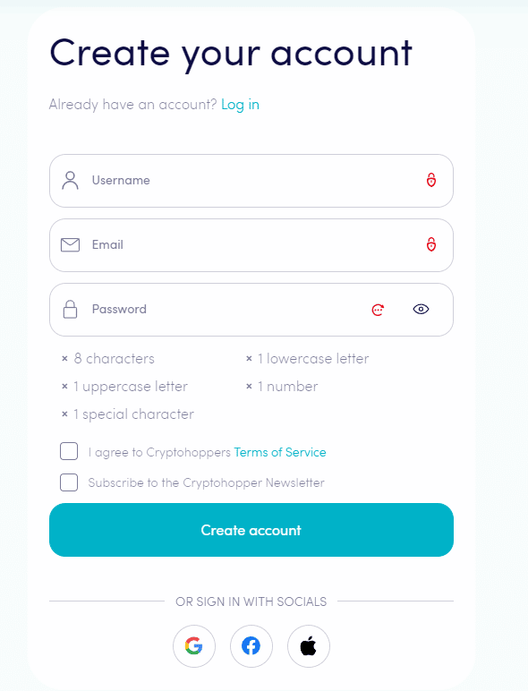Submit with the Create account button
528x691 pixels.
pyautogui.click(x=251, y=530)
